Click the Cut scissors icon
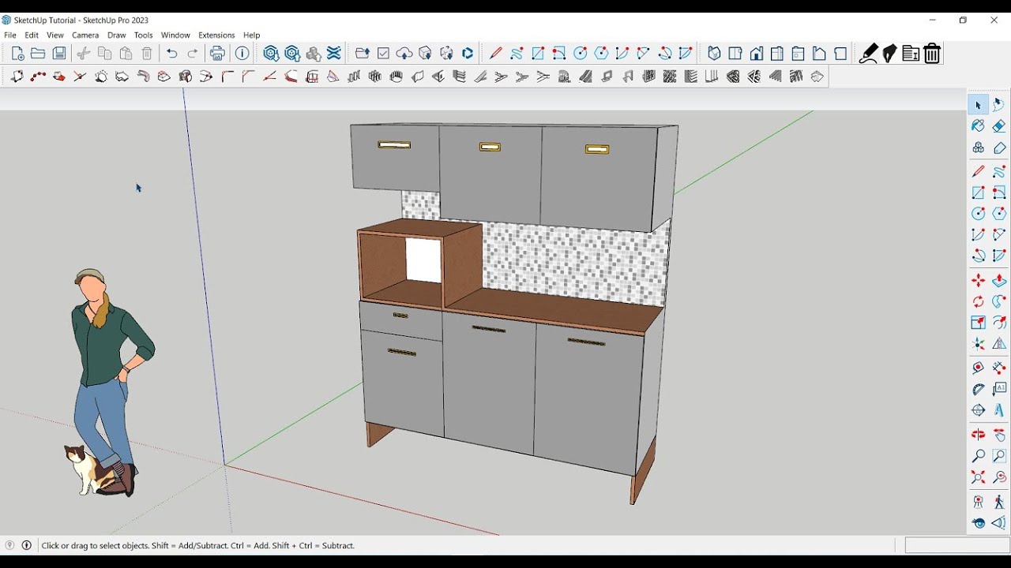Image resolution: width=1011 pixels, height=568 pixels. click(84, 54)
